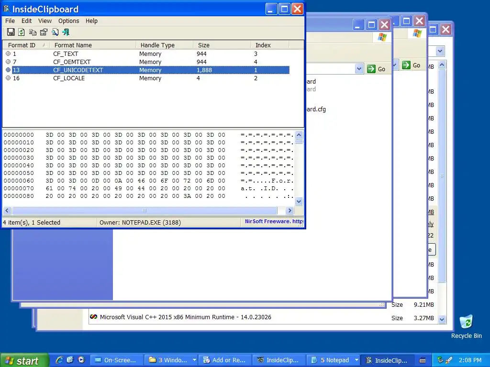Select the CF_LOCALE format row
This screenshot has width=490, height=367.
click(146, 78)
